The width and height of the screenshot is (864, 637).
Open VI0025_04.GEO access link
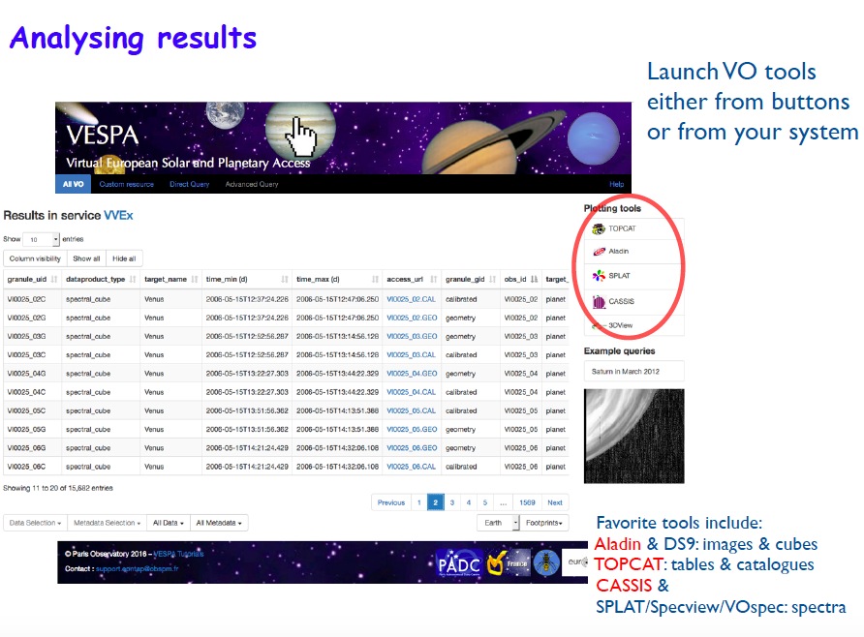(412, 374)
